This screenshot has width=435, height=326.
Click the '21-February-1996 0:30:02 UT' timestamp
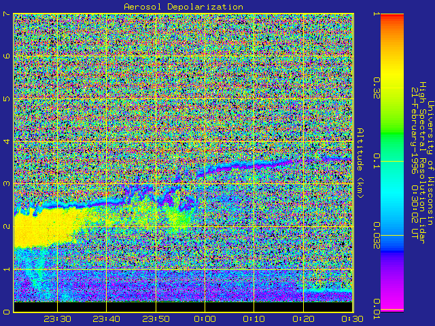[x=414, y=163]
